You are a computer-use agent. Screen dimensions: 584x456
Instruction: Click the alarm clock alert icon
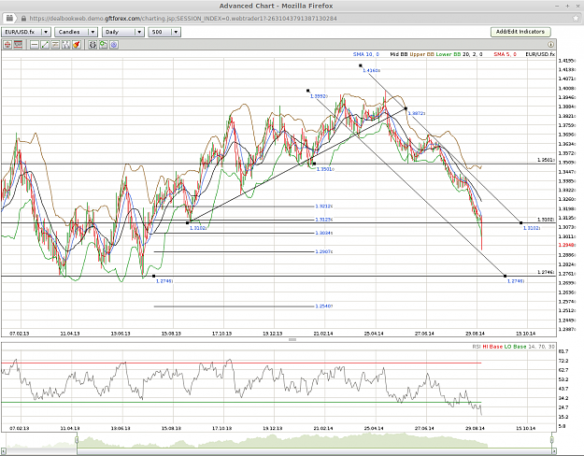pyautogui.click(x=93, y=45)
